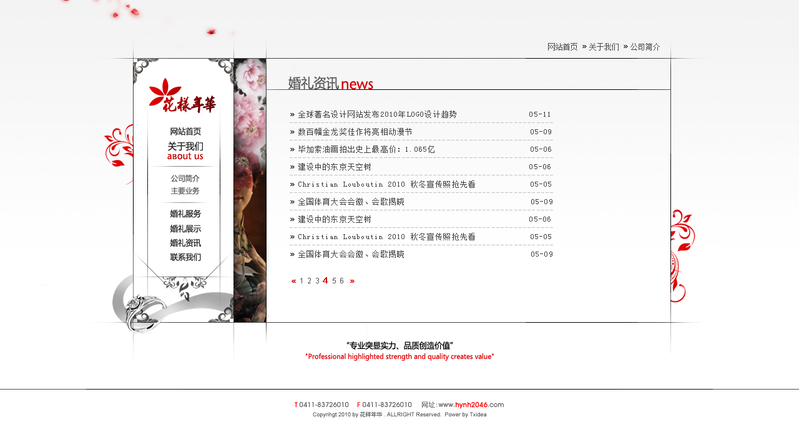Click the diamond ring image
Viewport: 799px width, 437px height.
[x=140, y=310]
